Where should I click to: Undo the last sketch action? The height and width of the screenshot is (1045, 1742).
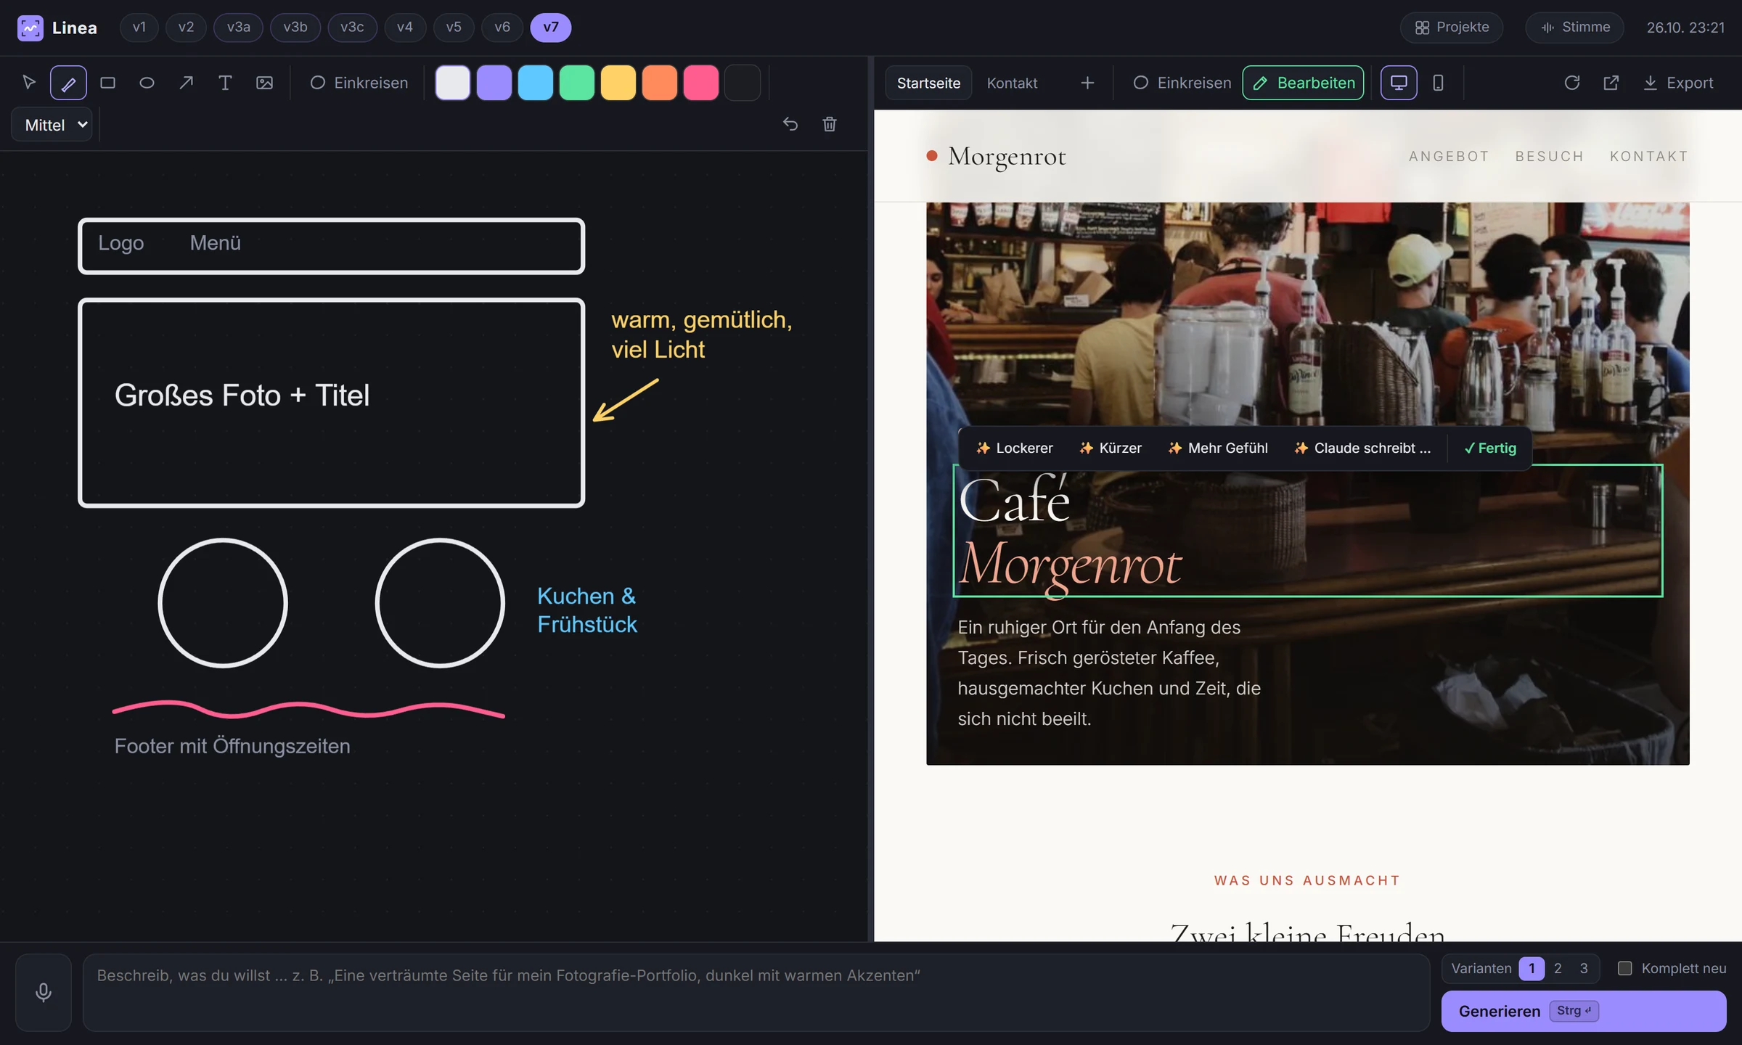[790, 124]
